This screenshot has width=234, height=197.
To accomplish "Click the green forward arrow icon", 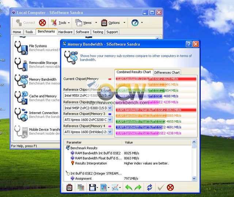I will pyautogui.click(x=138, y=187).
